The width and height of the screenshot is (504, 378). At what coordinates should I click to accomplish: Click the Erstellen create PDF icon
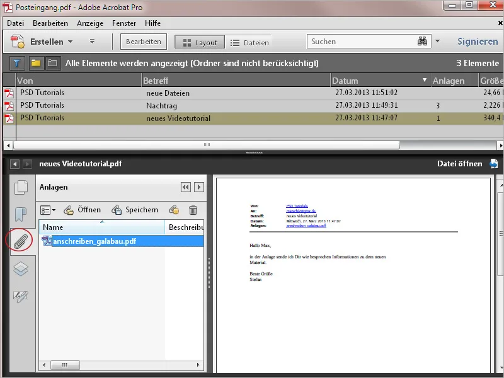(18, 42)
